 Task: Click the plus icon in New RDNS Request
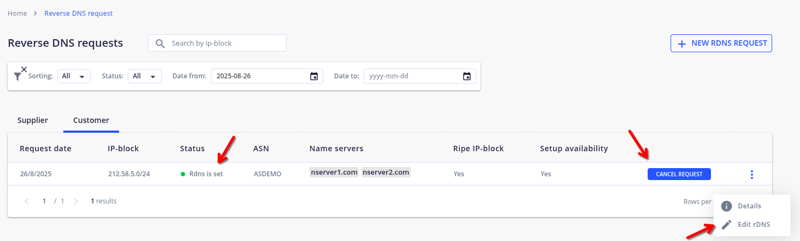pos(682,44)
